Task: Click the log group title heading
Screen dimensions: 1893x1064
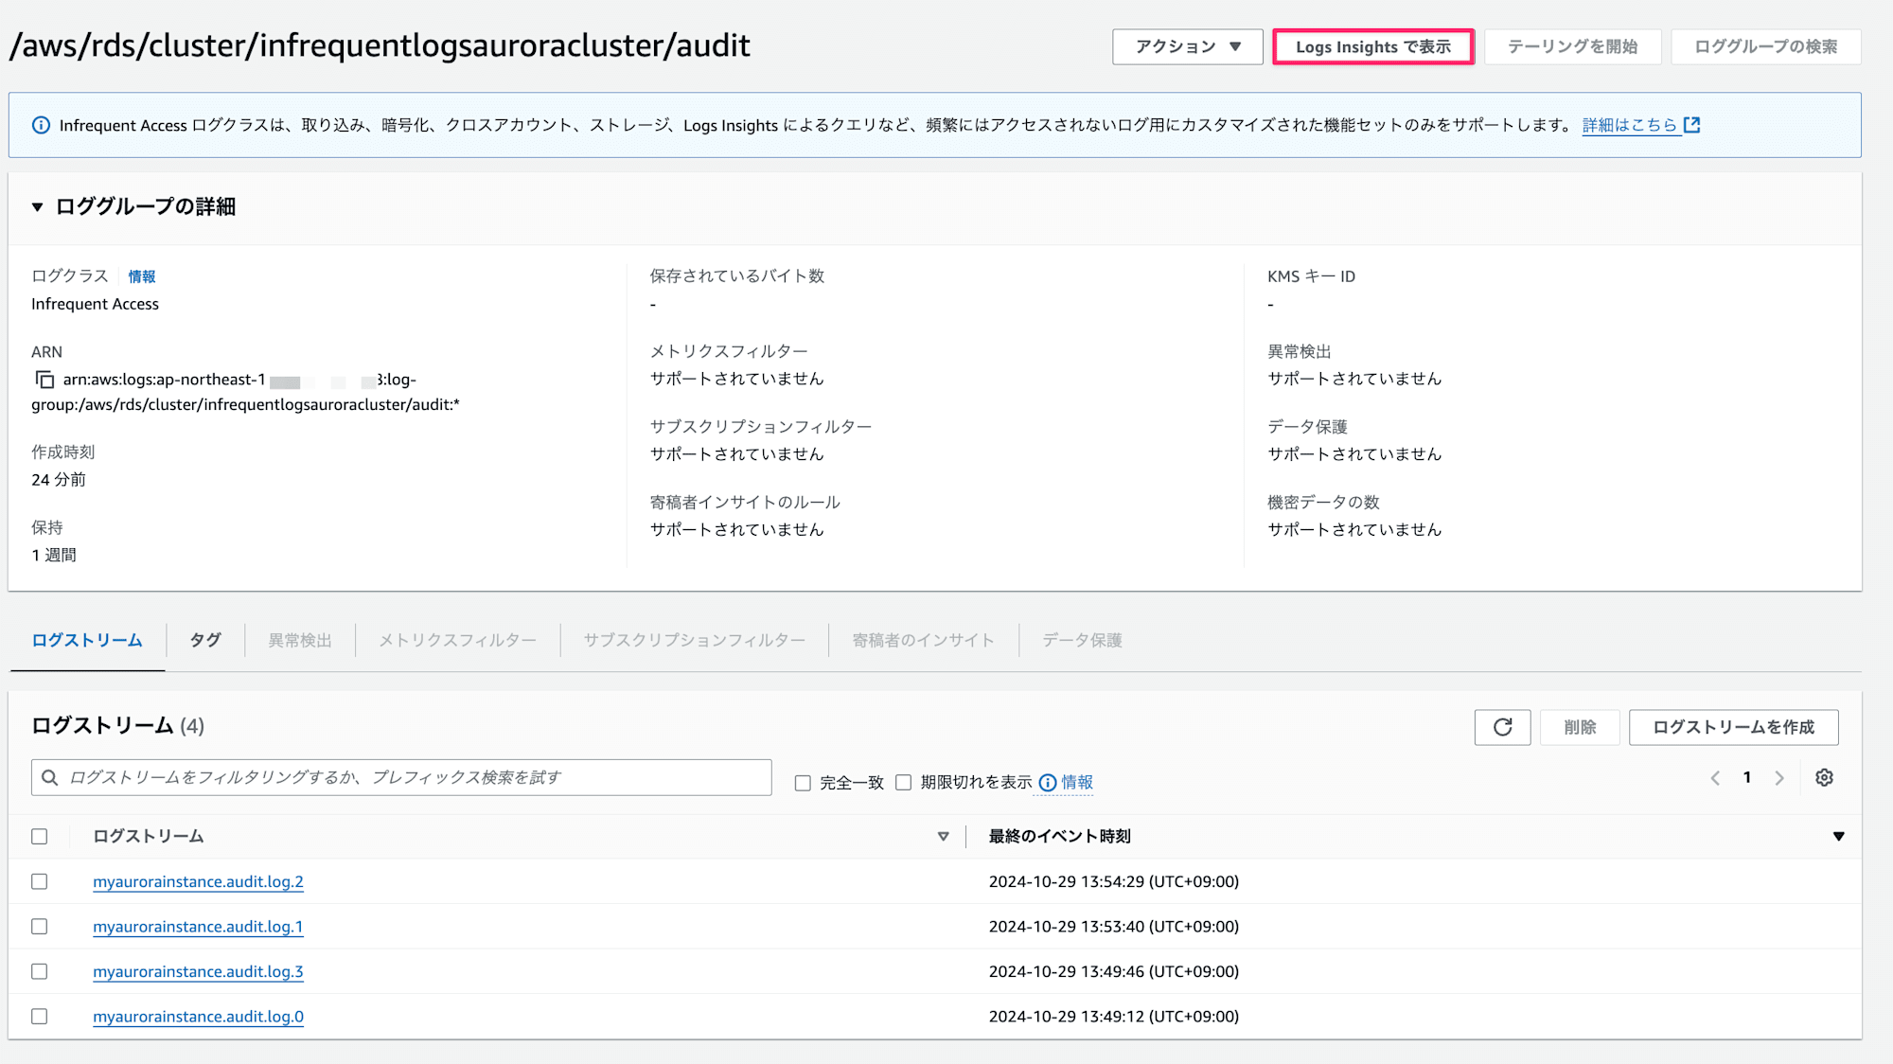Action: click(x=380, y=45)
